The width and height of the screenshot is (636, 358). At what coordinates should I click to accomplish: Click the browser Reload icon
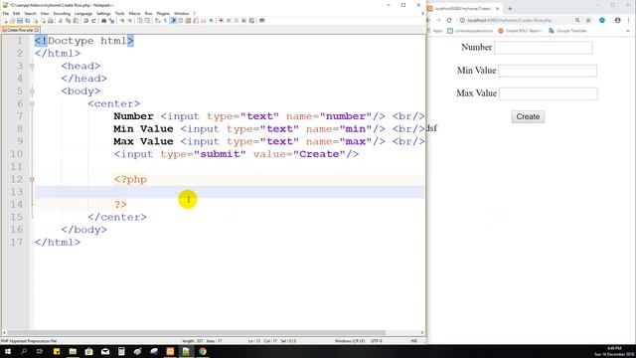[x=449, y=20]
